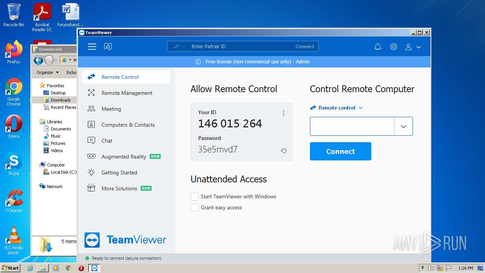The height and width of the screenshot is (273, 485).
Task: Click the top Enter Partner ID field
Action: point(242,47)
